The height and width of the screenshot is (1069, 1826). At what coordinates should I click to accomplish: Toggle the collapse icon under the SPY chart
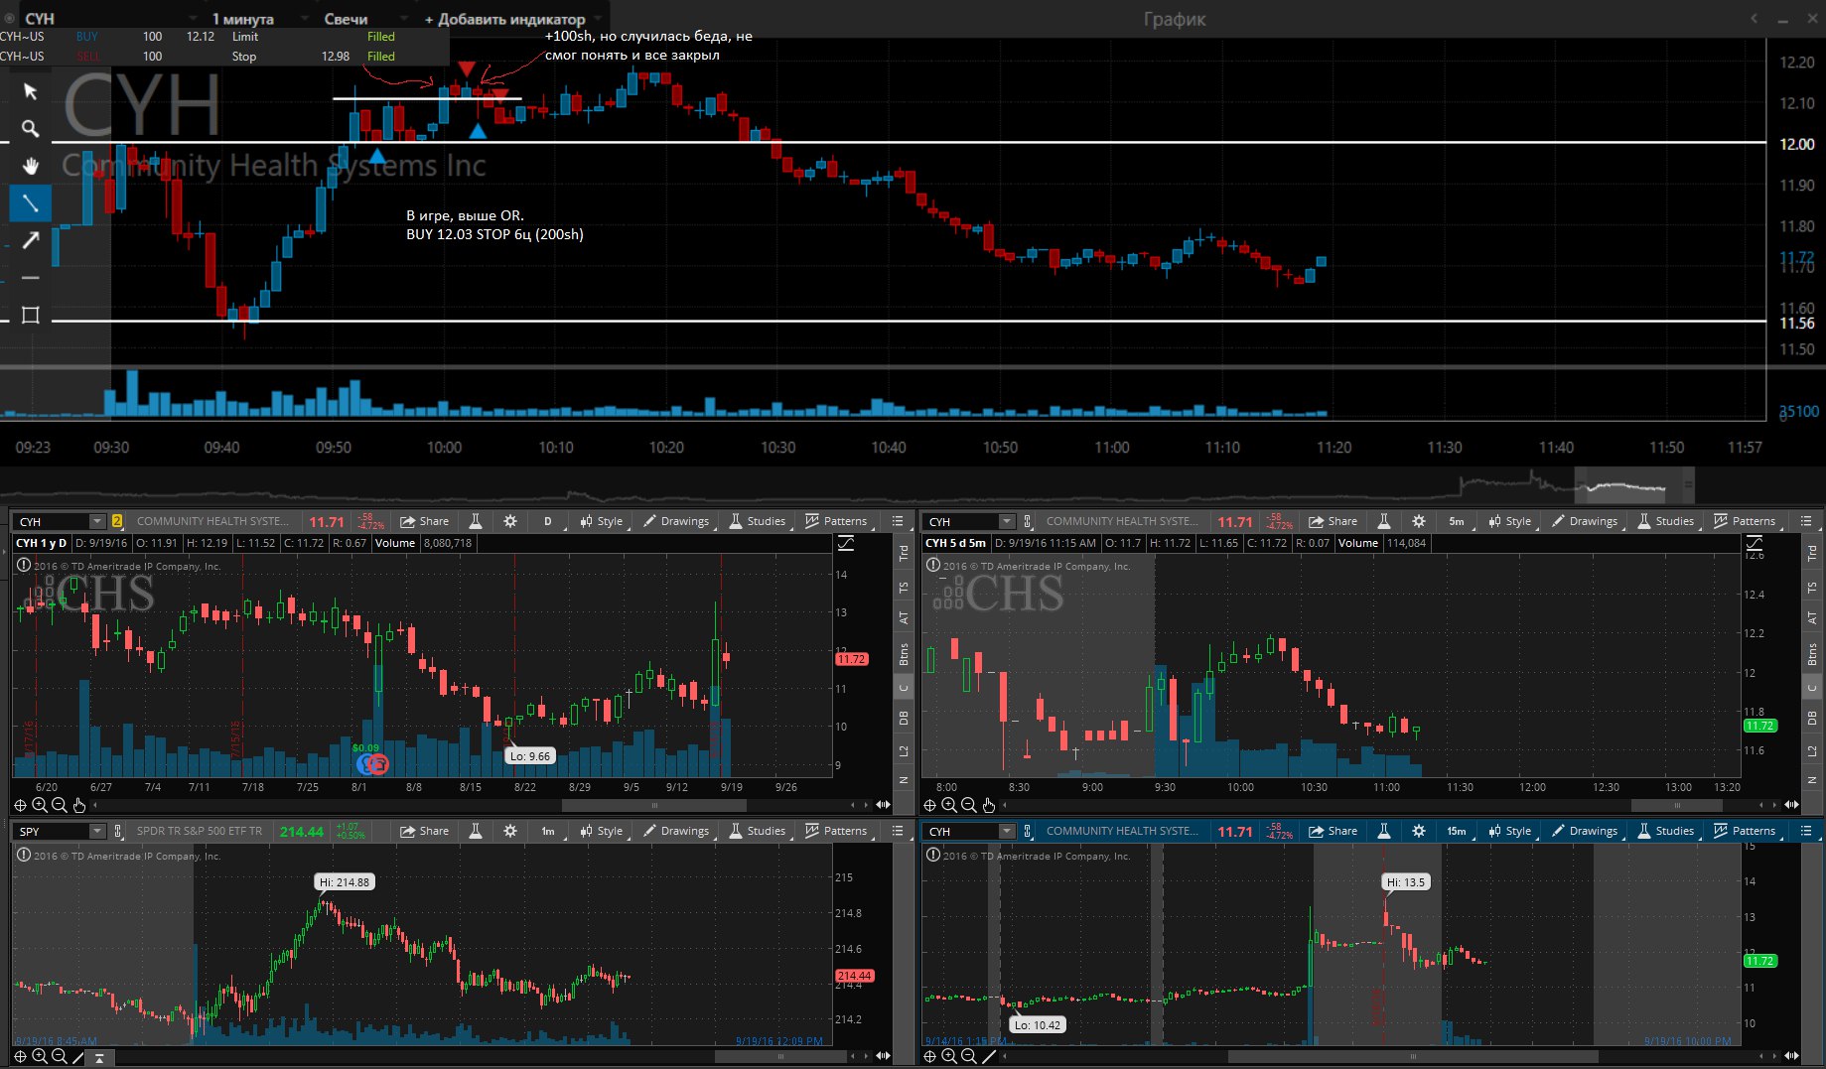pos(99,1058)
